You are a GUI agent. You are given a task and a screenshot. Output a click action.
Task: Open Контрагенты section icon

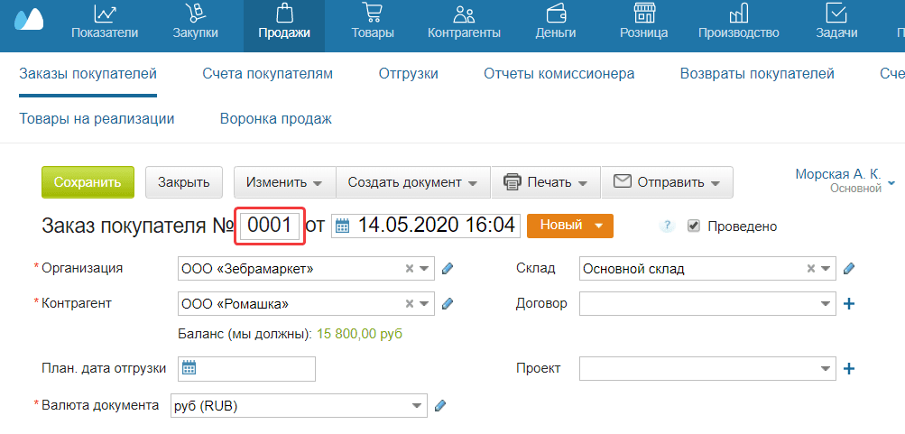pyautogui.click(x=464, y=14)
